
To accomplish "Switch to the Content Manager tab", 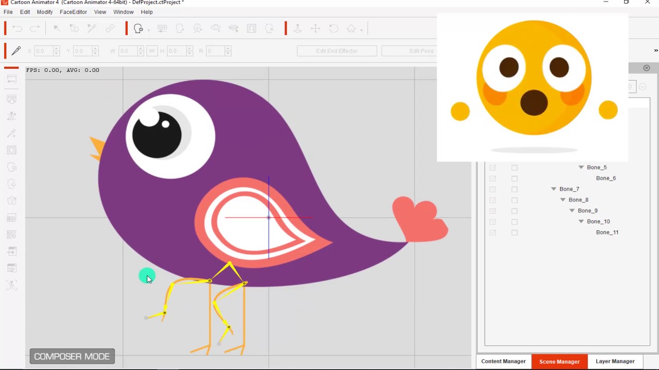I will [x=504, y=361].
